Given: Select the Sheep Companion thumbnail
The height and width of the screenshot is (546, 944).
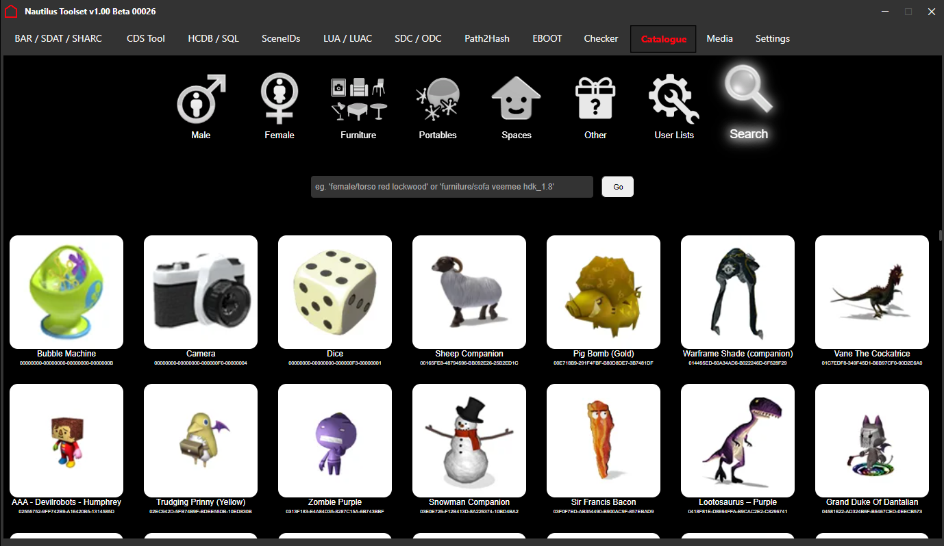Looking at the screenshot, I should [x=469, y=292].
